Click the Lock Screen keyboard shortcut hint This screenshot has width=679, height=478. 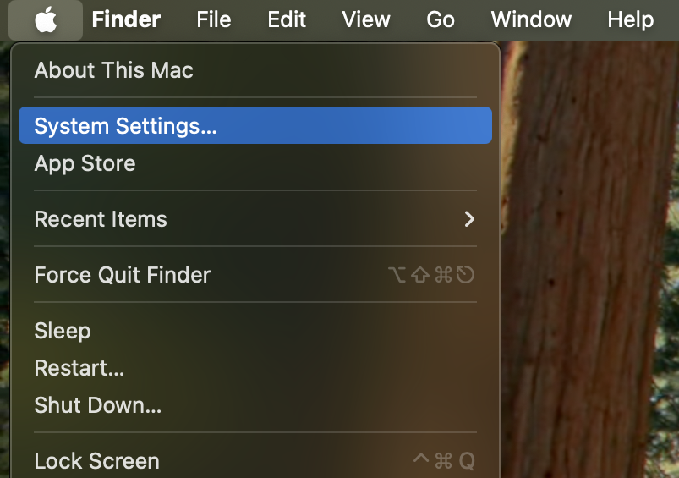[443, 461]
